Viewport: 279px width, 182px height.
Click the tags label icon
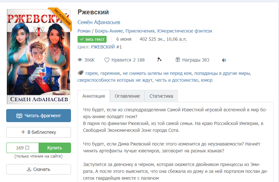coord(80,73)
